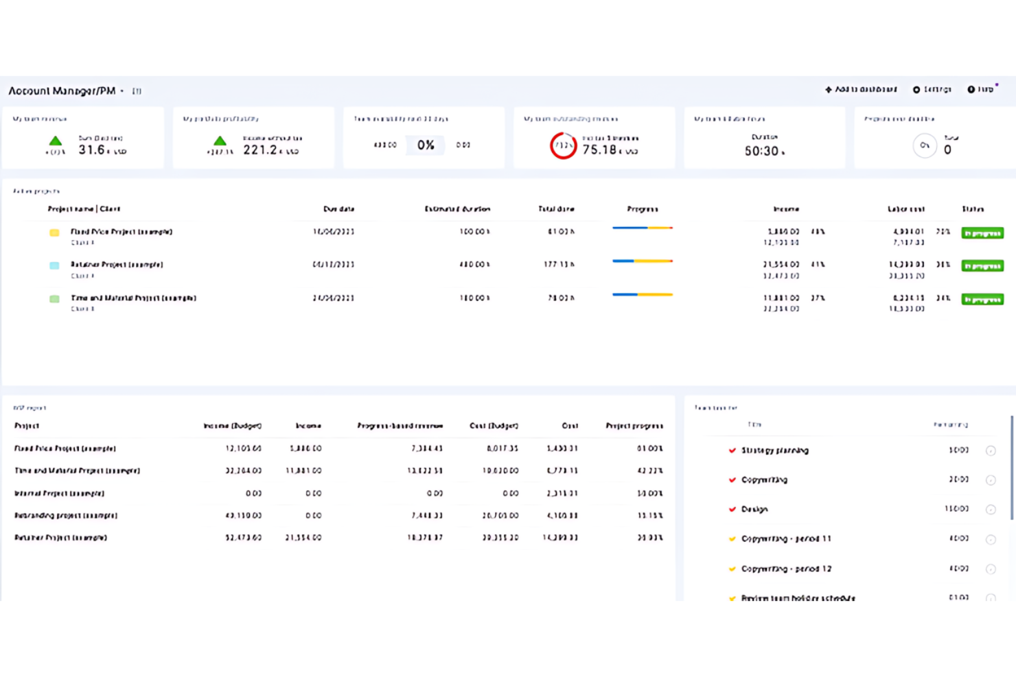Toggle red check mark for Copywriting task
Screen dimensions: 1016x677
click(732, 480)
